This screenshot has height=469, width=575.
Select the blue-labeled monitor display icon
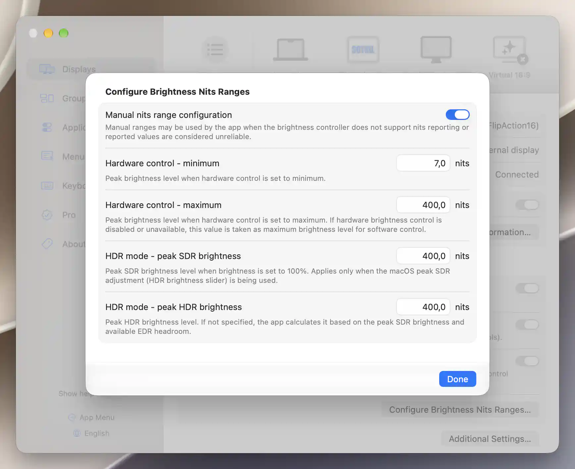point(363,50)
